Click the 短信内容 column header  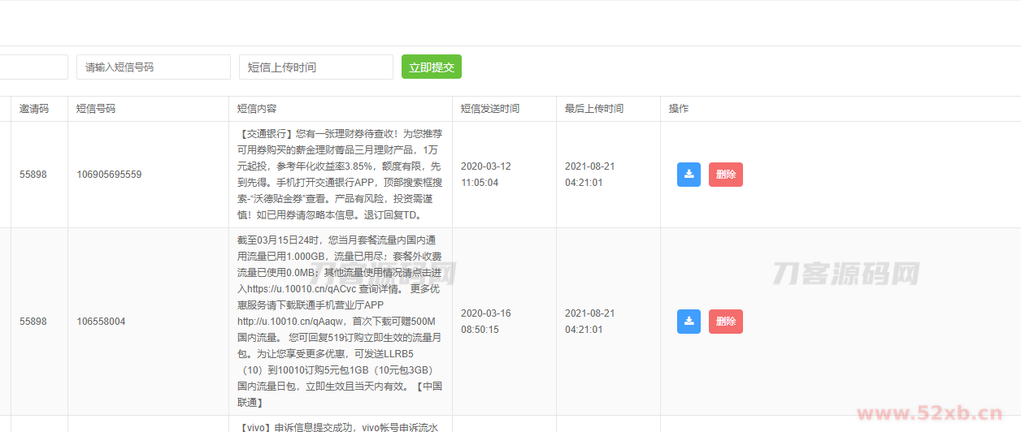point(257,109)
